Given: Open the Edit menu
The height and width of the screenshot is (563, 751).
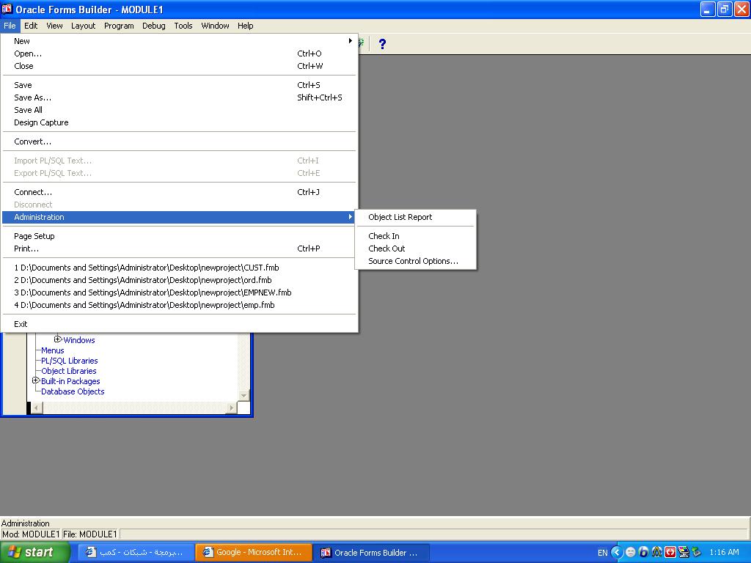Looking at the screenshot, I should click(31, 26).
